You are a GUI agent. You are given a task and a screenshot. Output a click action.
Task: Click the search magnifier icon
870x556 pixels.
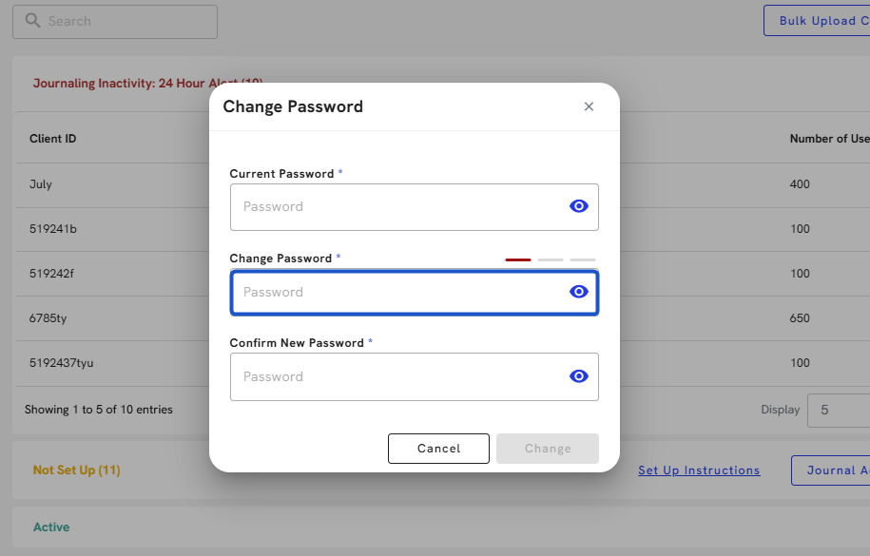click(33, 21)
